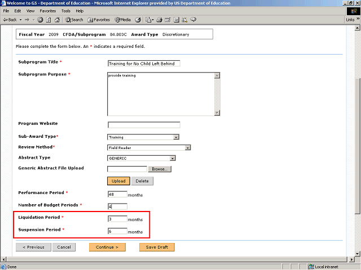361x270 pixels.
Task: Click Subprogram Purpose scroll down arrow
Action: pos(217,112)
